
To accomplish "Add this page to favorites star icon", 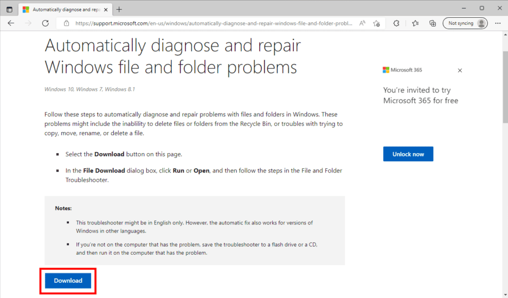I will click(376, 23).
